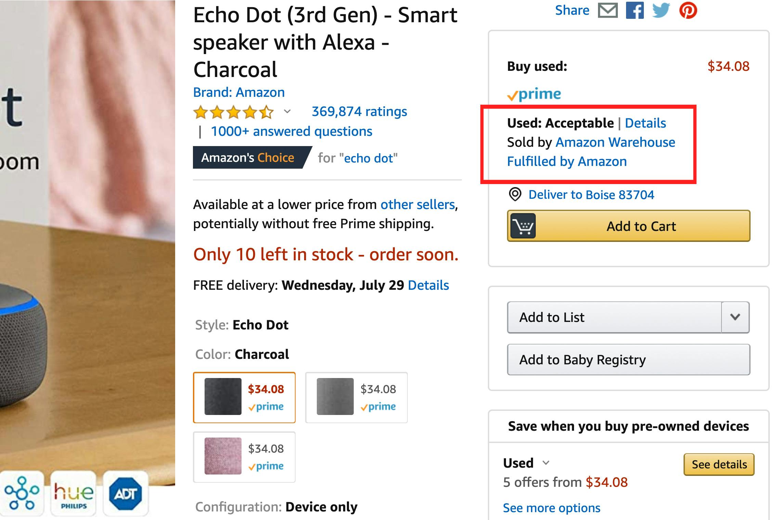Viewport: 780px width, 520px height.
Task: Share the product on Facebook
Action: [635, 10]
